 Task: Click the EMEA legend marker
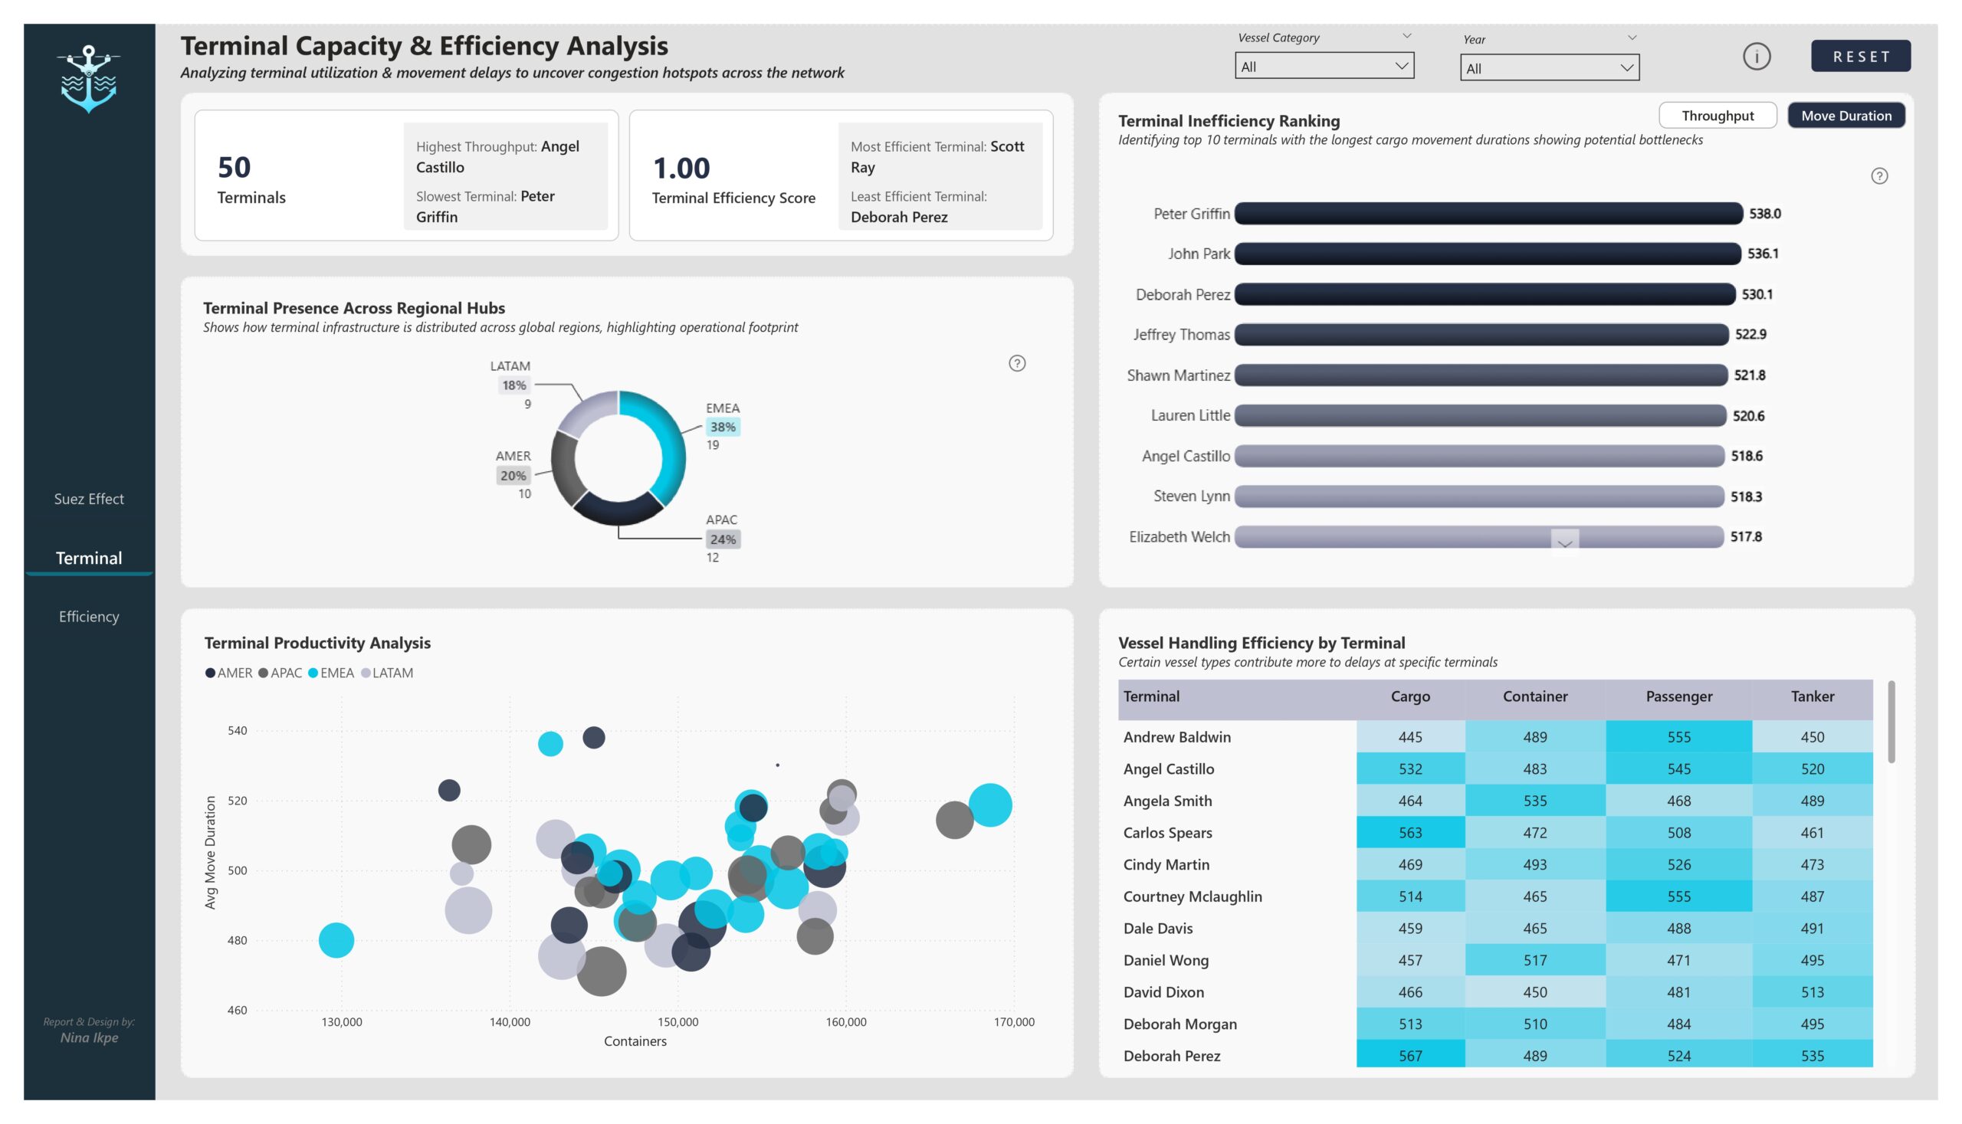[313, 673]
